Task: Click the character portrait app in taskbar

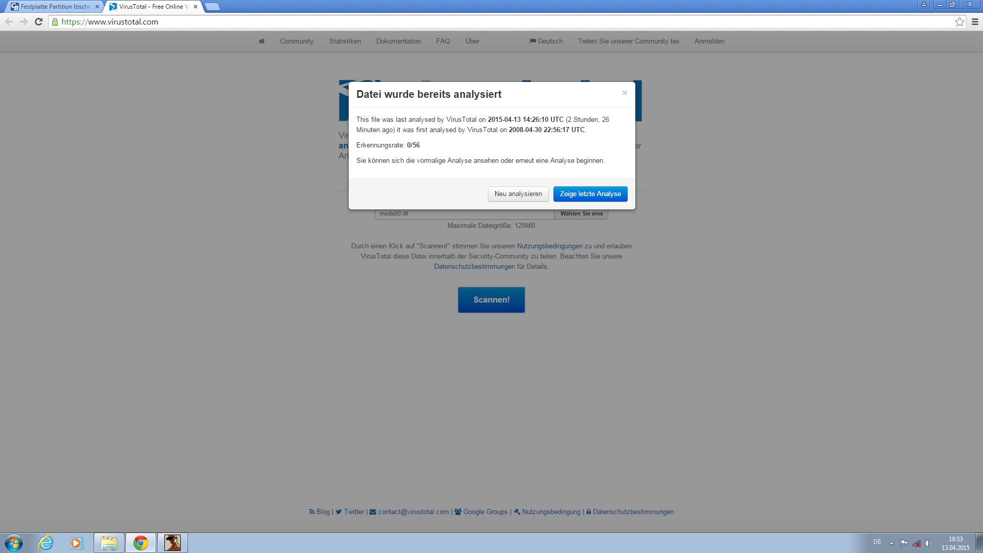Action: pyautogui.click(x=173, y=543)
